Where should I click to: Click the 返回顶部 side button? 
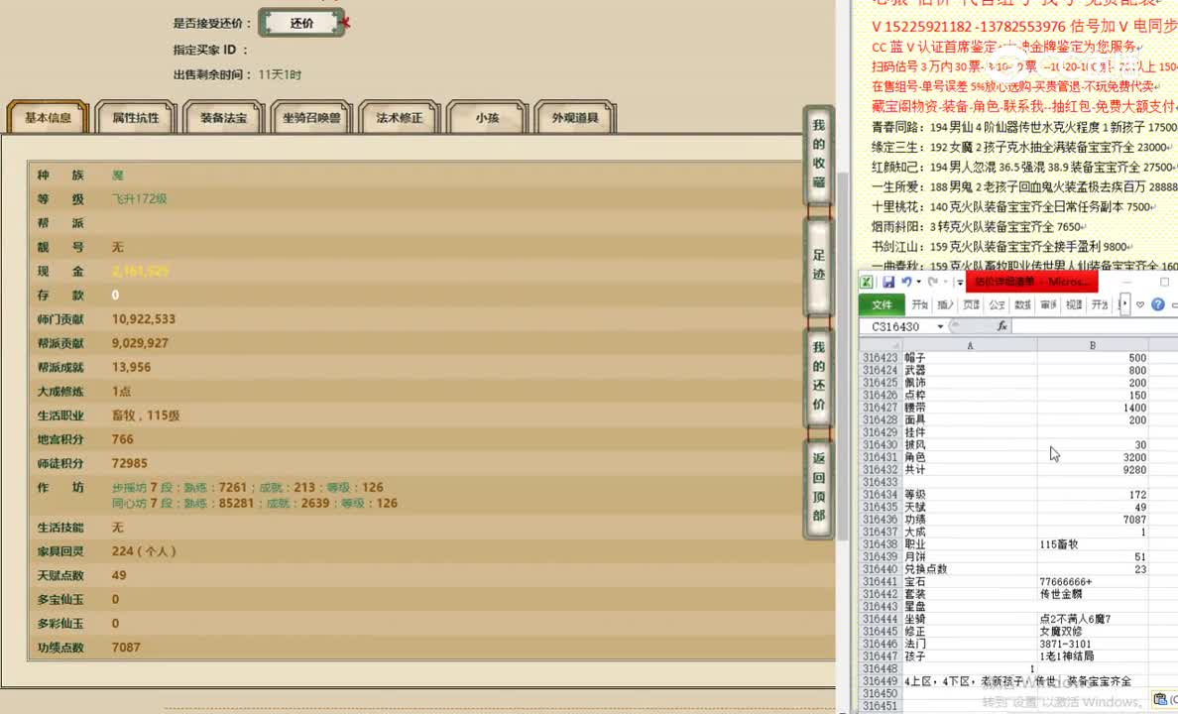click(x=819, y=487)
